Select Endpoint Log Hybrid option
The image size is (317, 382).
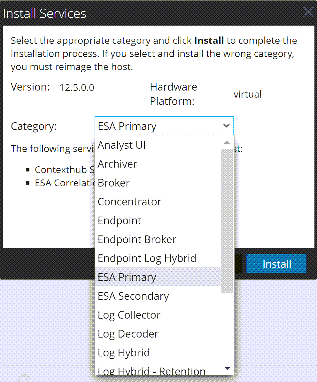coord(147,259)
